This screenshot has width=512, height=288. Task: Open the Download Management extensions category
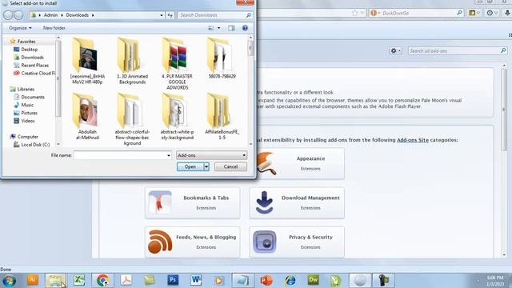click(297, 202)
